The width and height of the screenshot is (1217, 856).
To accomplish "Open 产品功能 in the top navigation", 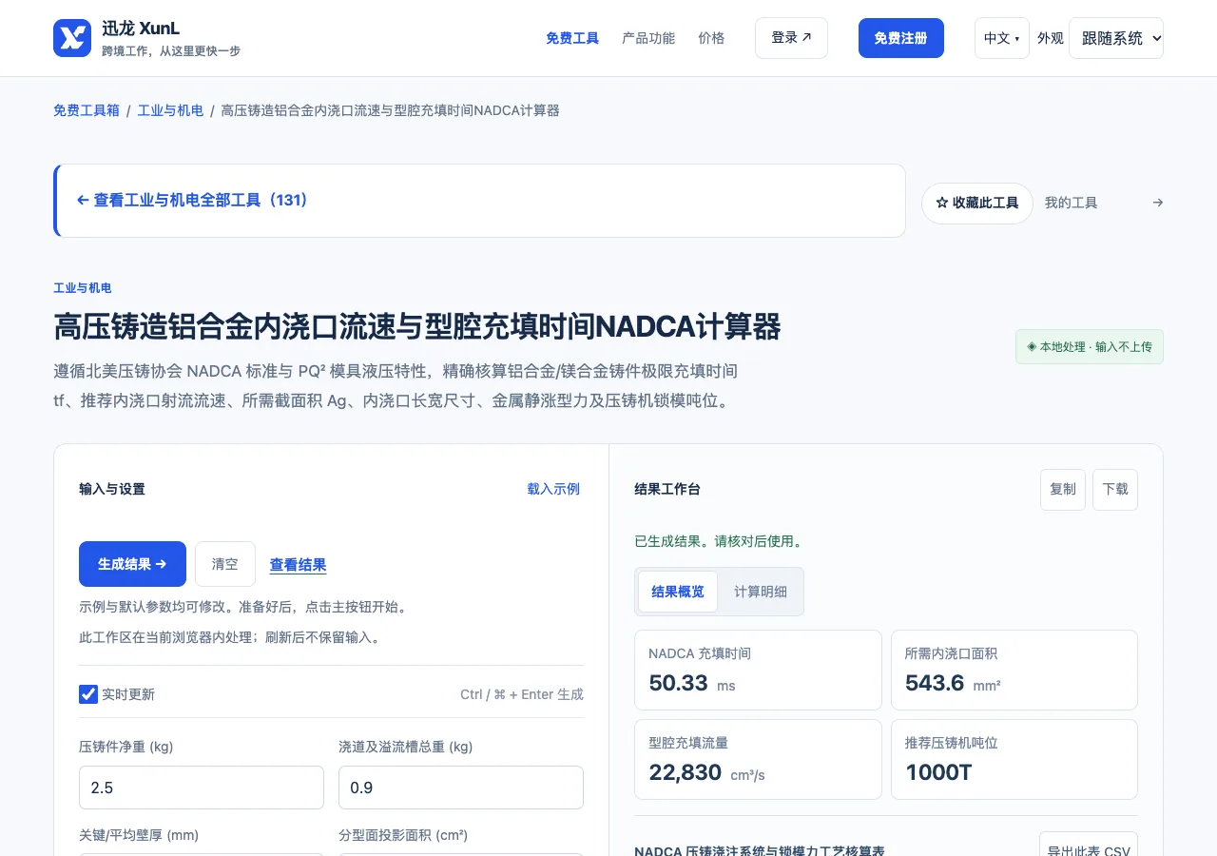I will pyautogui.click(x=648, y=38).
